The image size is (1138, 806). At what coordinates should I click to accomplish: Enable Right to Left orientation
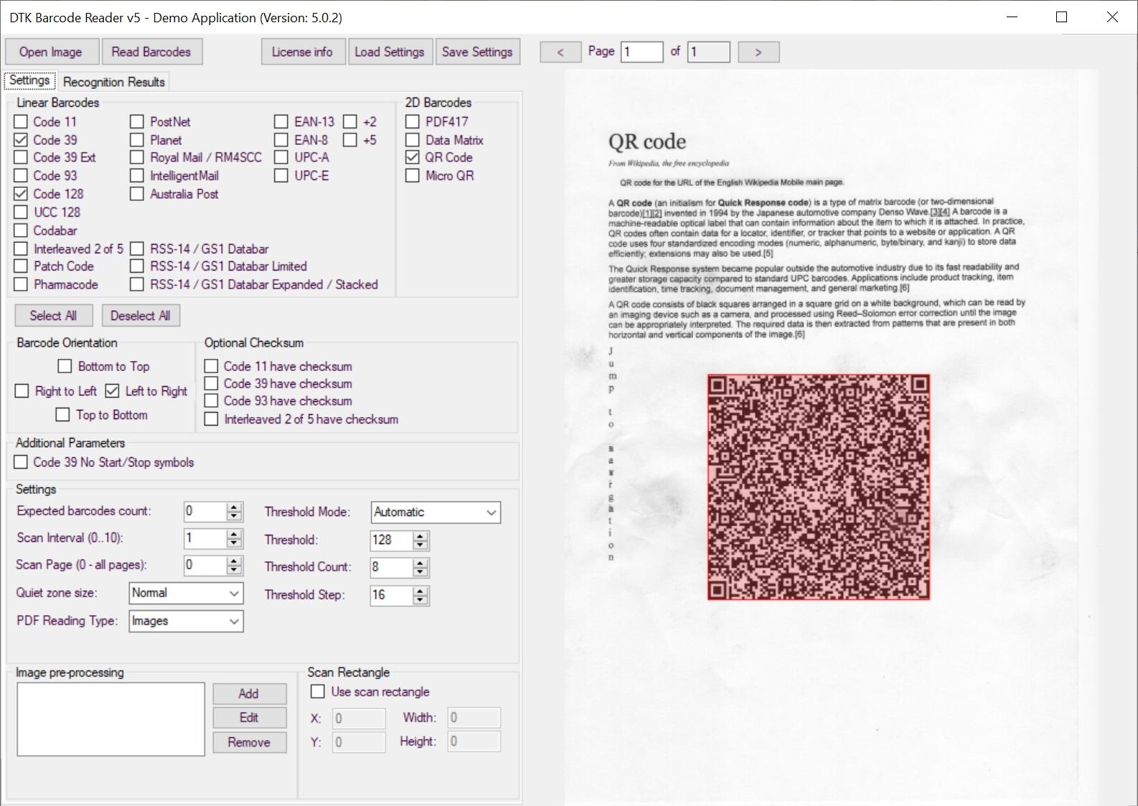pos(22,391)
